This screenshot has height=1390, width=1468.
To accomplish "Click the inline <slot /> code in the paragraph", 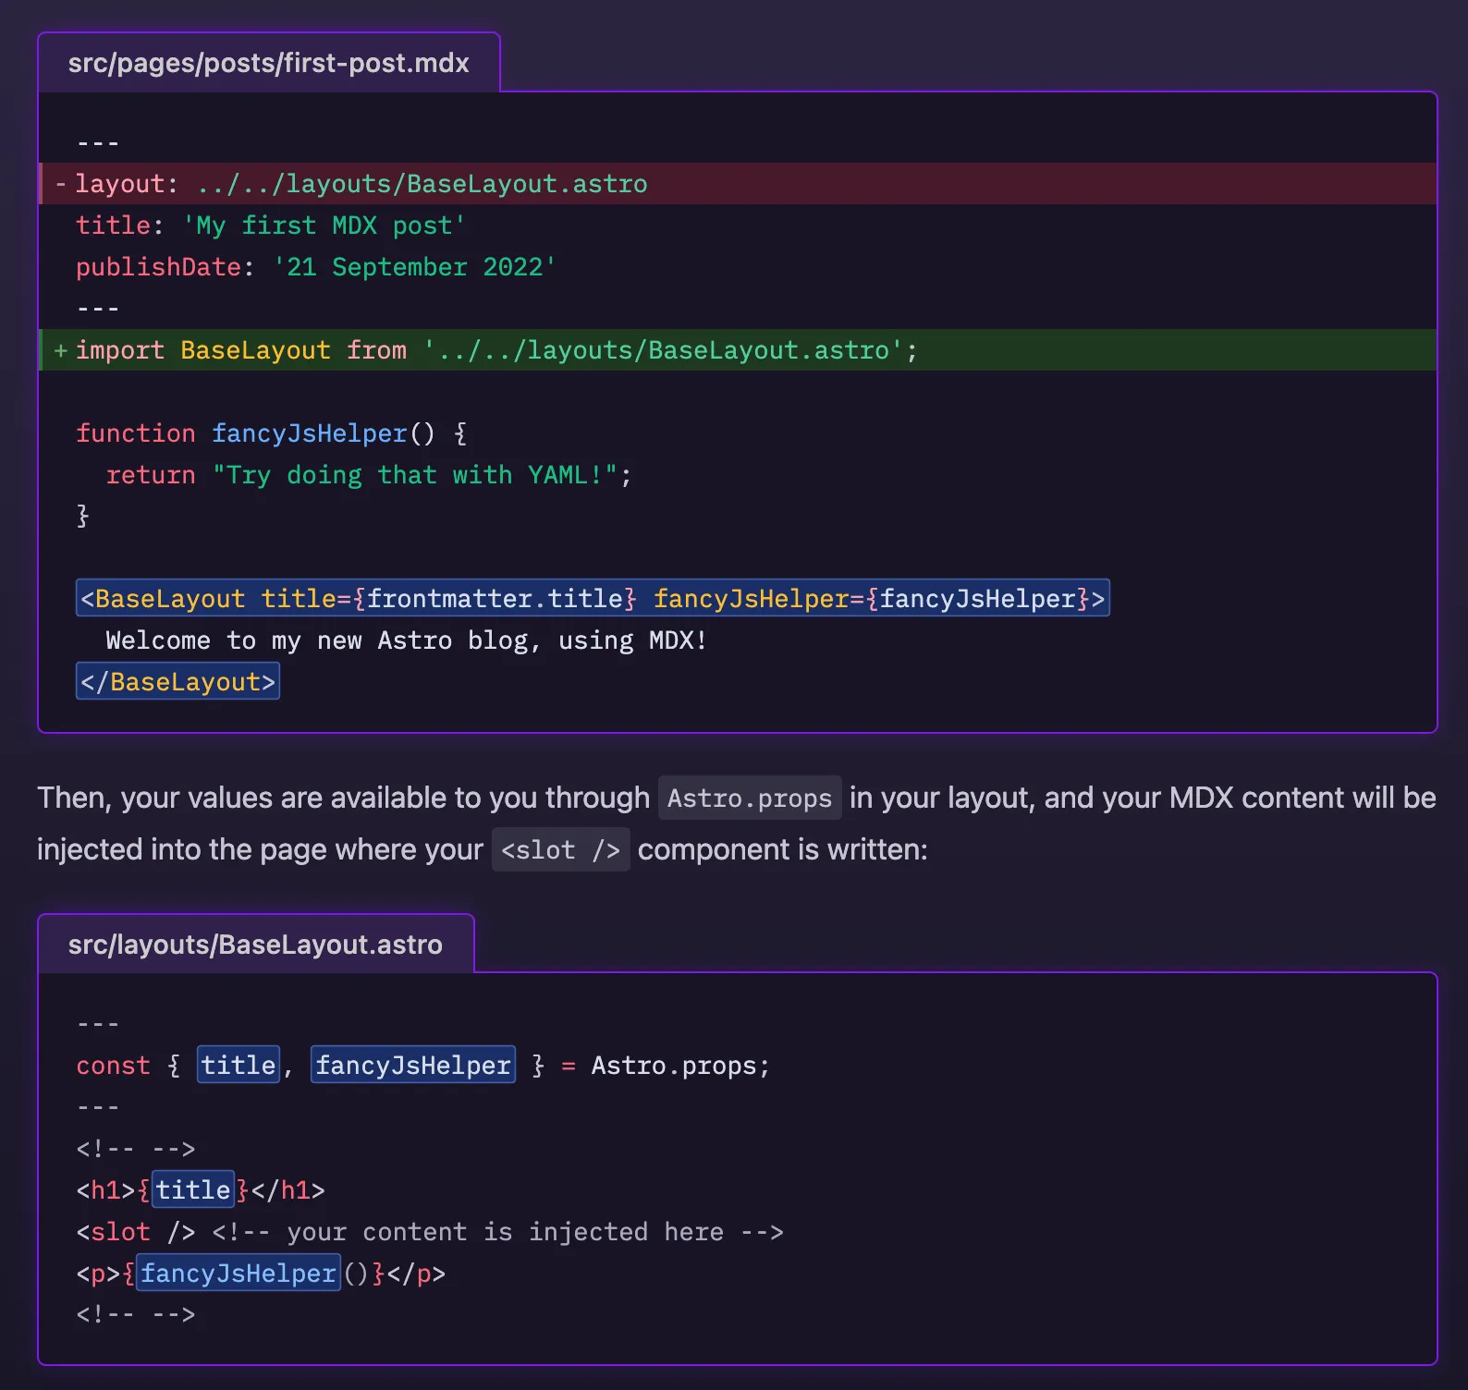I will [x=560, y=850].
